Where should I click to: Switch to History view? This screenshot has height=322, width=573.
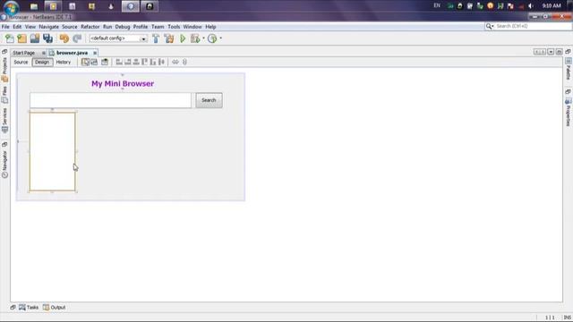(64, 62)
